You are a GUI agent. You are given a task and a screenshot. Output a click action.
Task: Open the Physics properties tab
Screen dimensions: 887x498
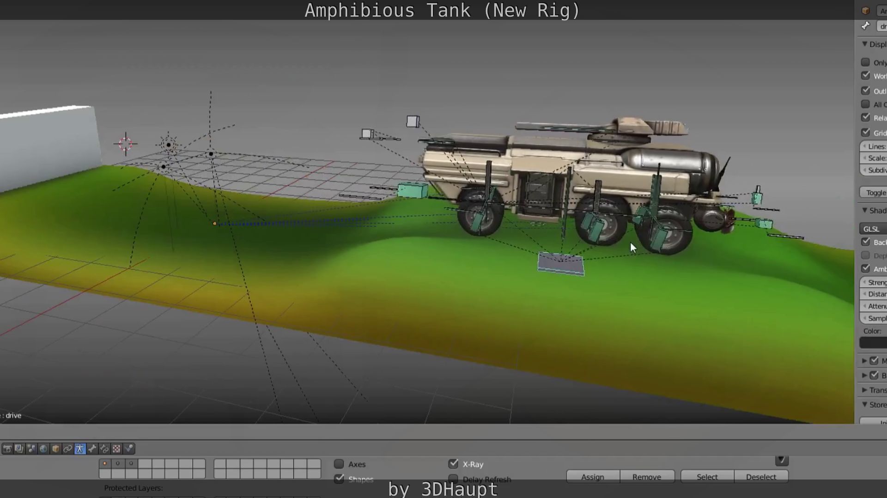click(129, 449)
